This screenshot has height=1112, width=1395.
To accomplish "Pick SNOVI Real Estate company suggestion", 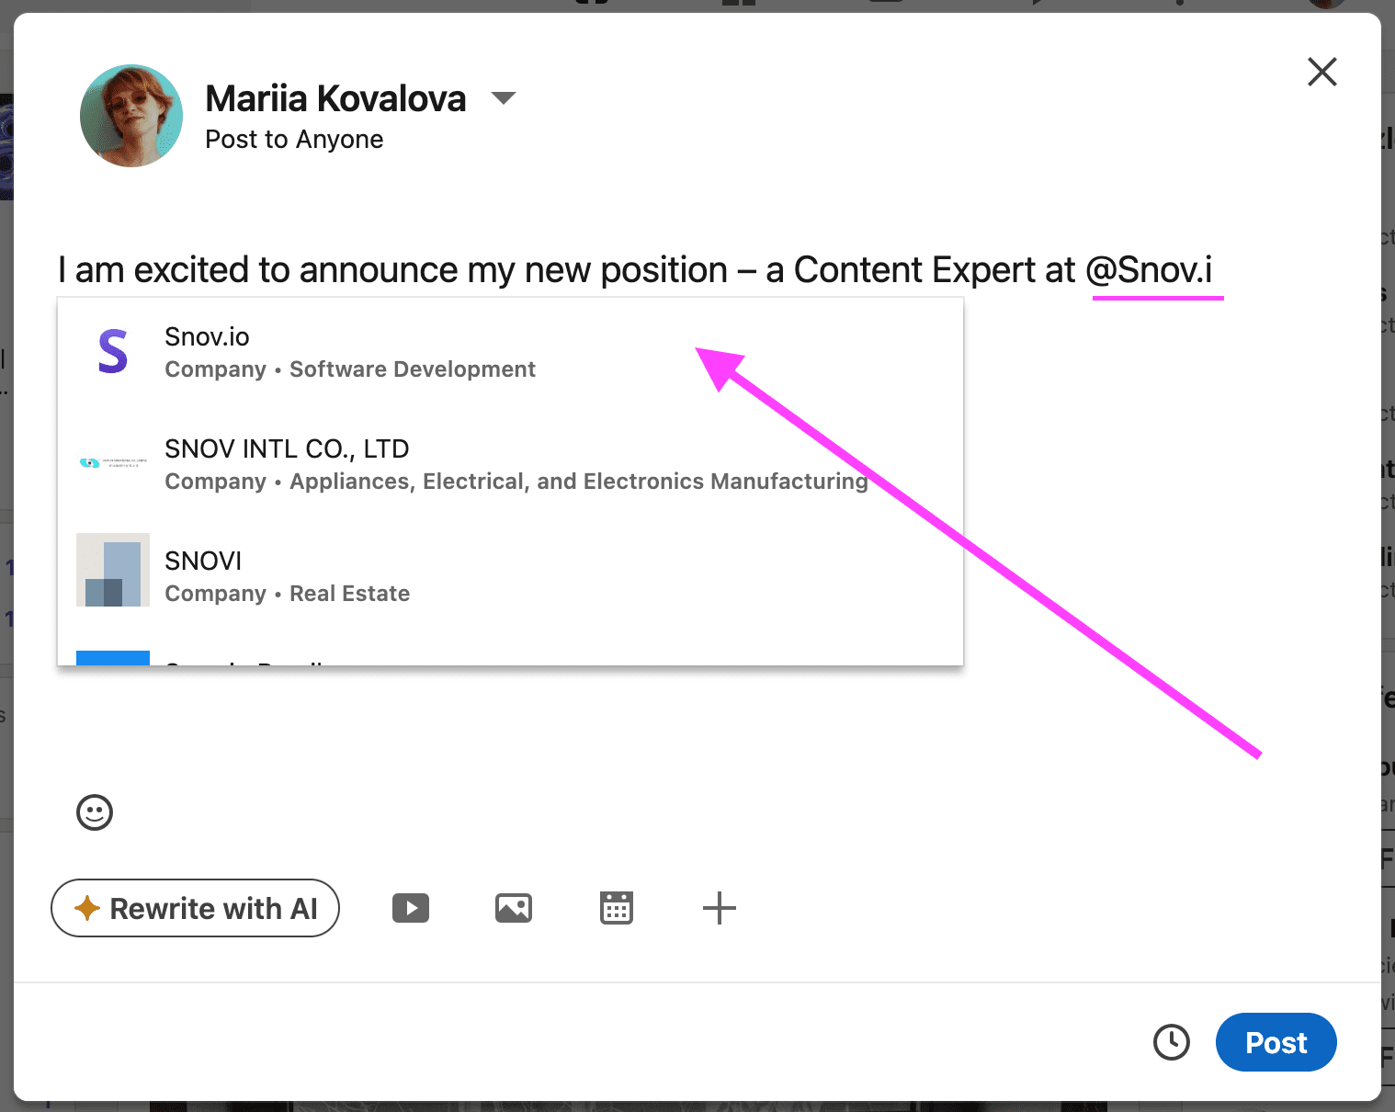I will coord(510,577).
